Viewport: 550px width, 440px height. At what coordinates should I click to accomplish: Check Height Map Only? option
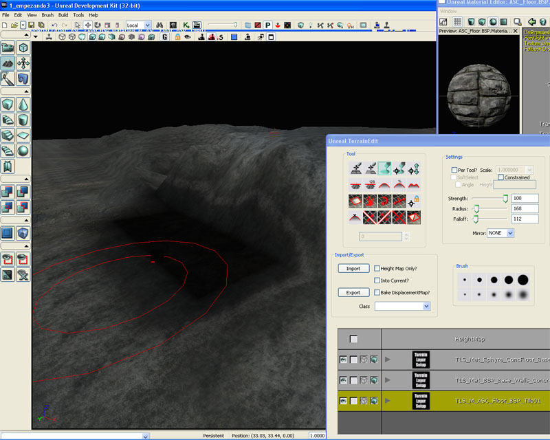377,268
